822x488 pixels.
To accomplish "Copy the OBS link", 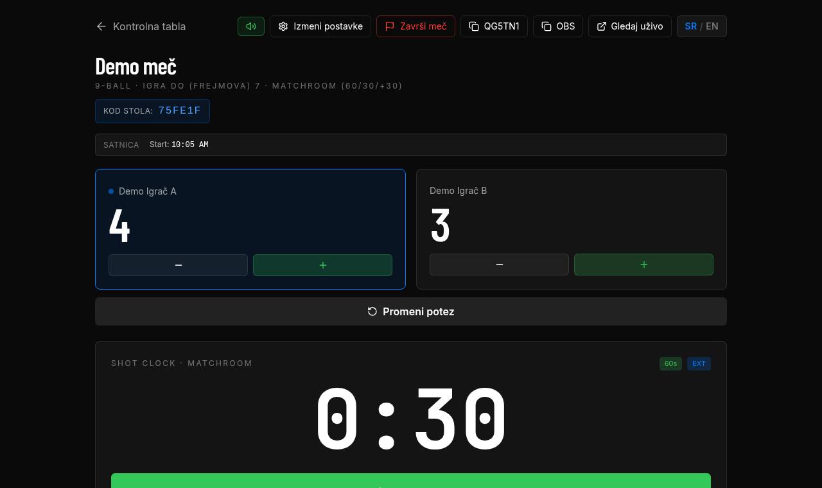I will [558, 26].
